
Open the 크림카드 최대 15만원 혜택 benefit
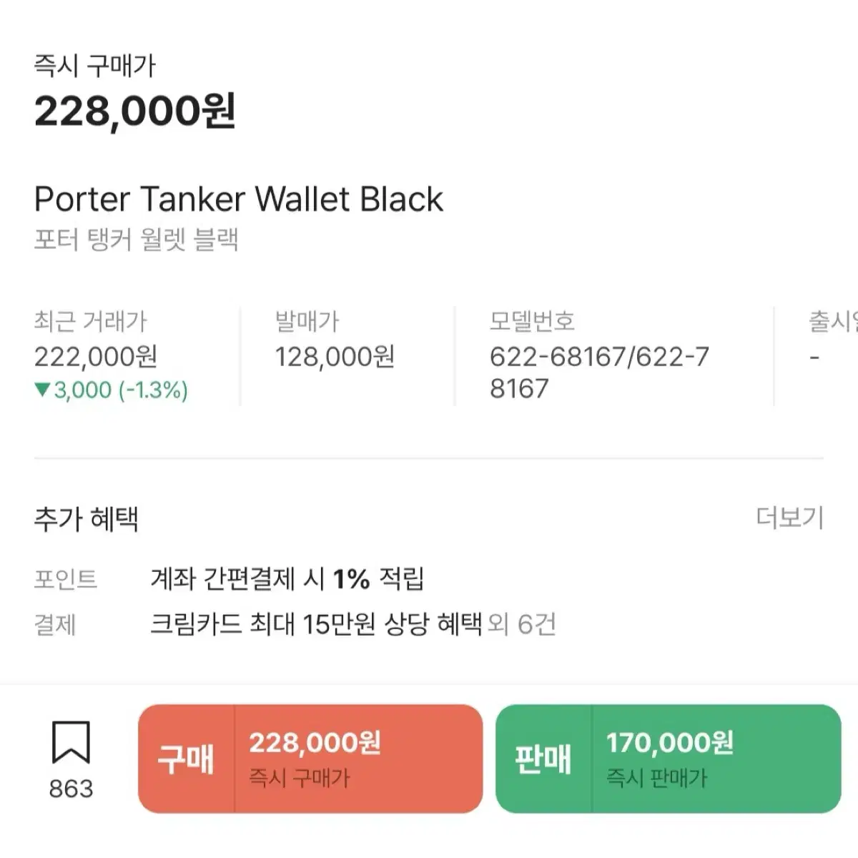(316, 624)
